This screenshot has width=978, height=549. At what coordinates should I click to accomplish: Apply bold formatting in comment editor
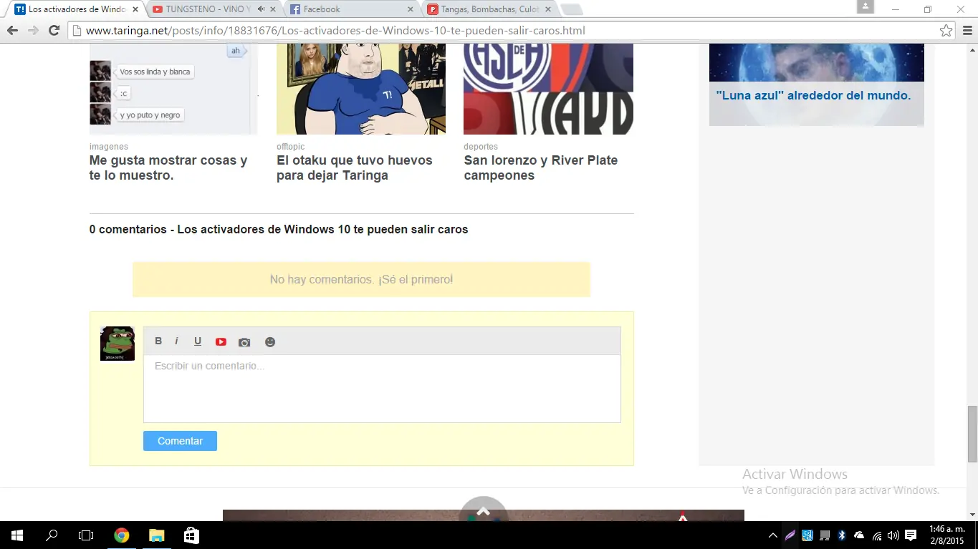click(158, 341)
